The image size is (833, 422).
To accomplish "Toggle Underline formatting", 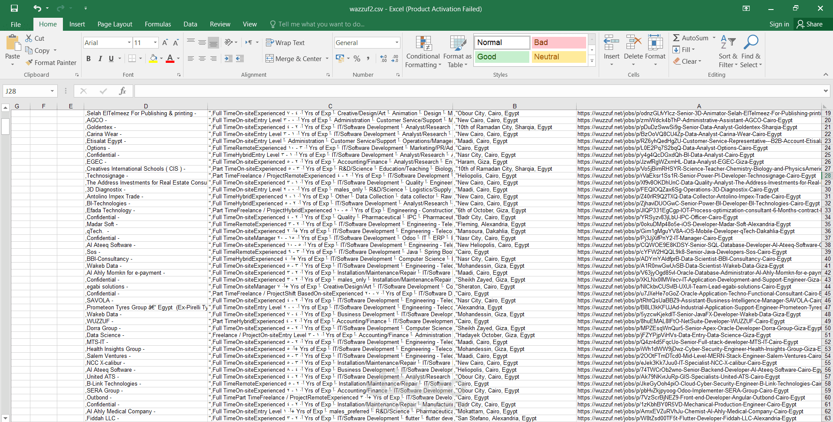I will (112, 58).
